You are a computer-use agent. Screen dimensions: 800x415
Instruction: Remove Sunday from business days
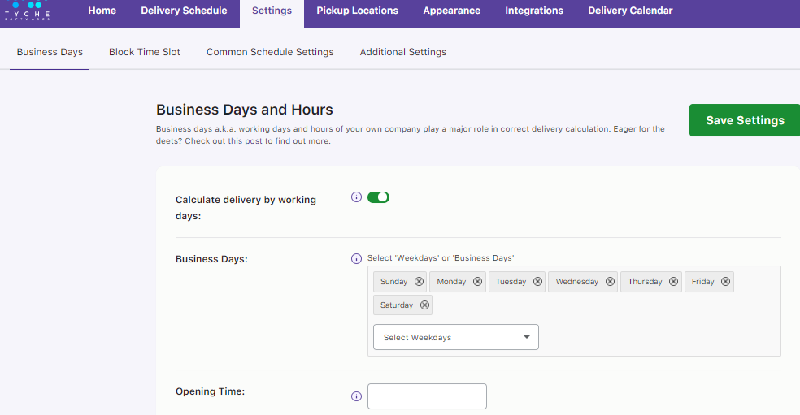coord(419,282)
